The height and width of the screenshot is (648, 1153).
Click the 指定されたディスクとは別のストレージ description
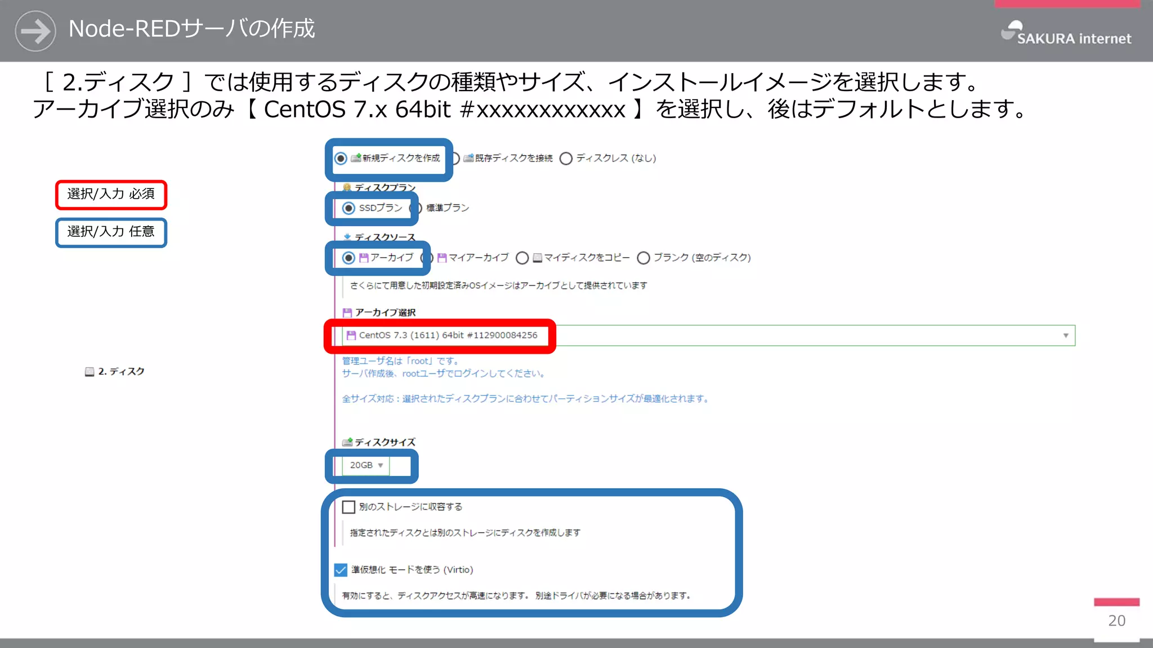click(x=465, y=533)
